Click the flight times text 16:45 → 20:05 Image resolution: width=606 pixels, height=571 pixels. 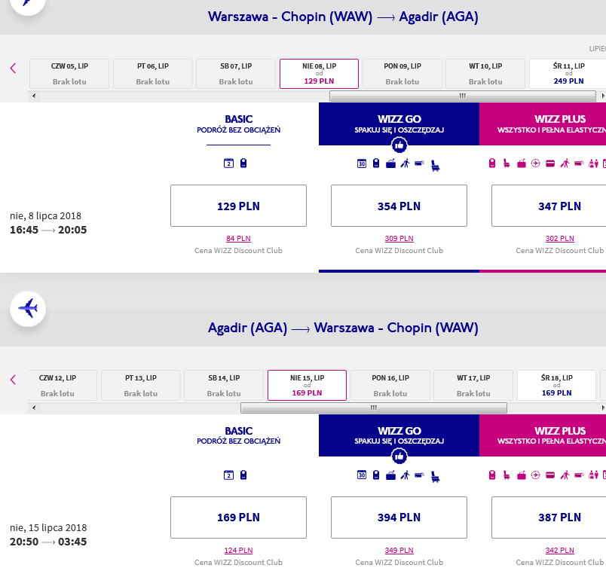click(x=48, y=230)
